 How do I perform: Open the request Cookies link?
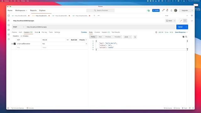point(84,32)
